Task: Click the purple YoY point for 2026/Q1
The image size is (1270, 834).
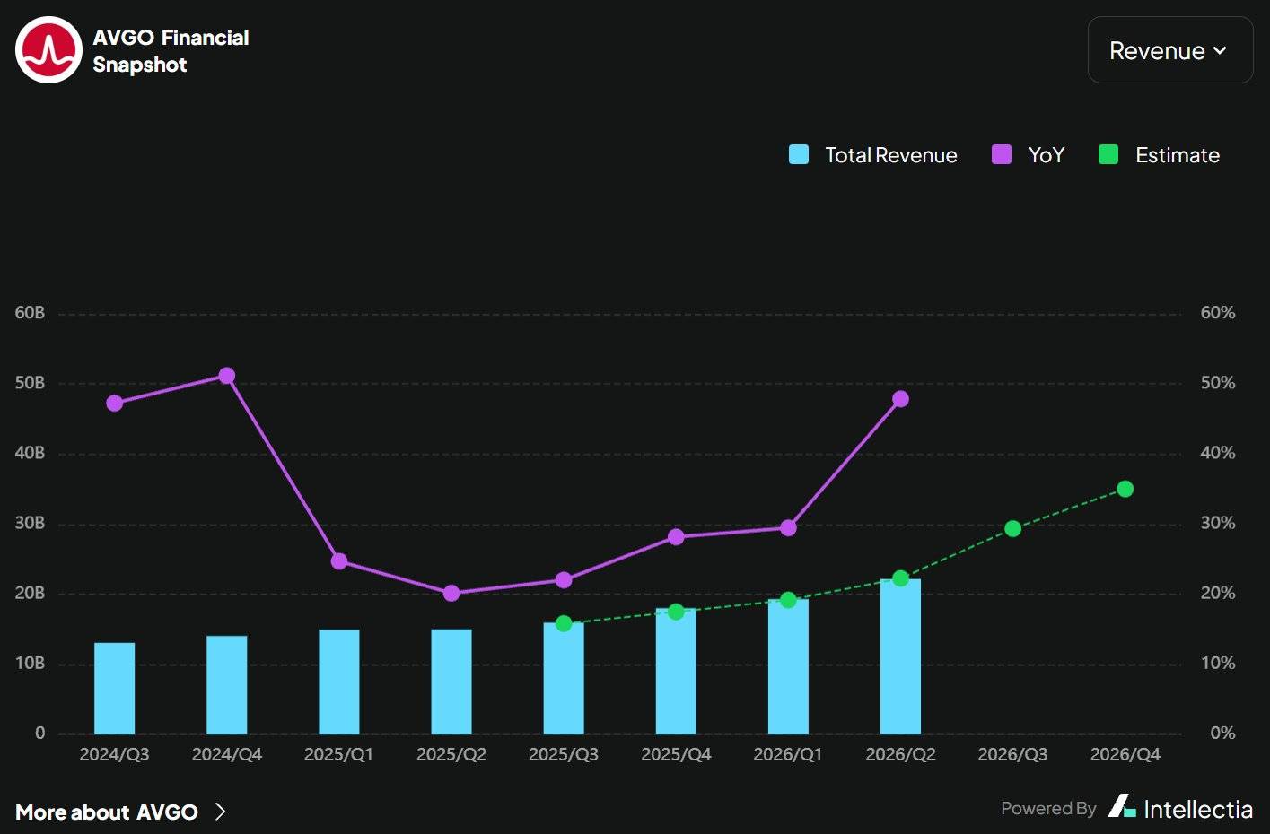Action: pos(788,528)
